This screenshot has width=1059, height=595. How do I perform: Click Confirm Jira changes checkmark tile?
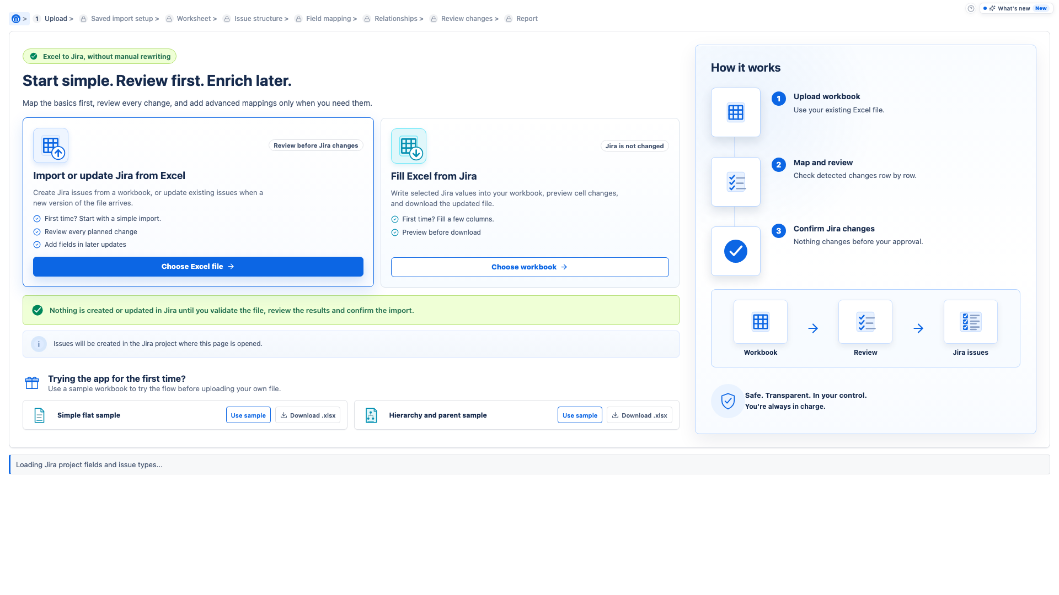point(736,251)
